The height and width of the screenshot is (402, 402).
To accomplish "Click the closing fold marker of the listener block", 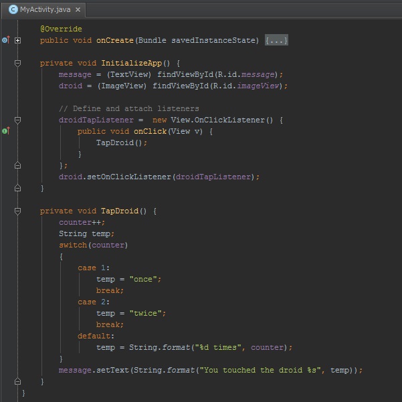I will (18, 165).
